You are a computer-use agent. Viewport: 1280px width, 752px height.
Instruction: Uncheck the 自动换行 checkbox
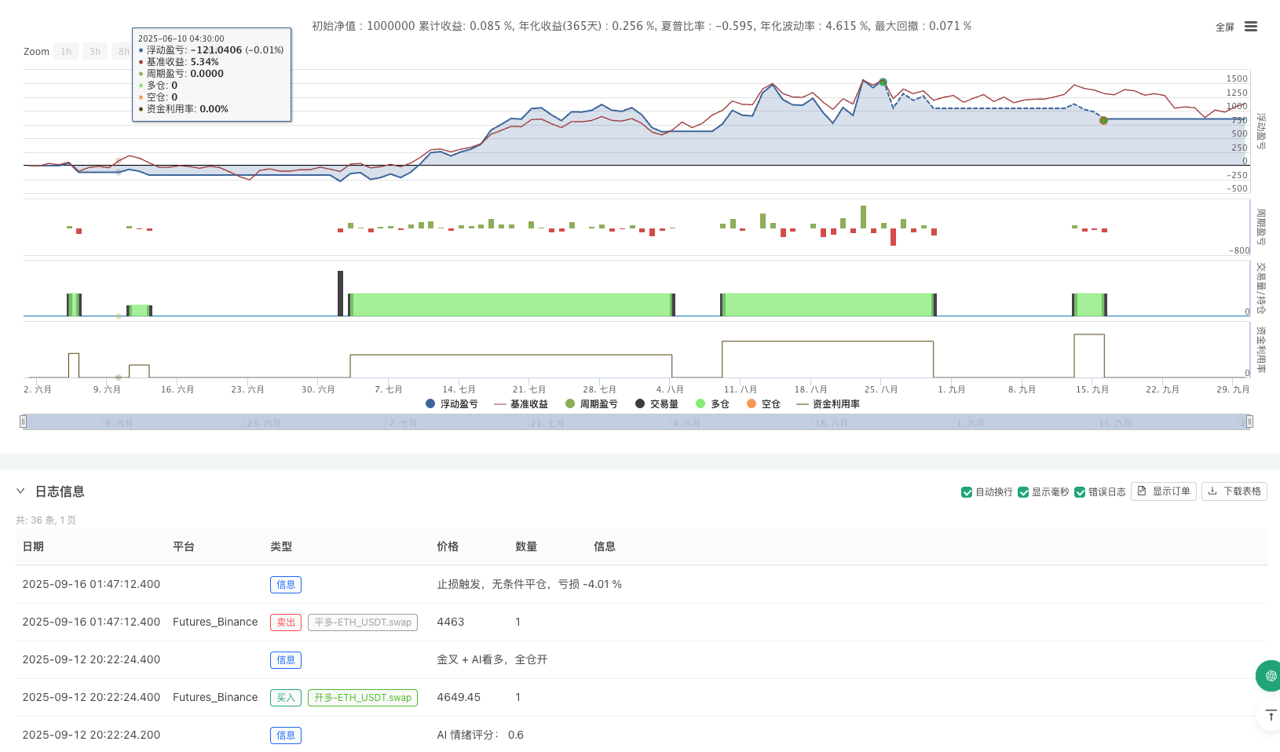tap(967, 491)
